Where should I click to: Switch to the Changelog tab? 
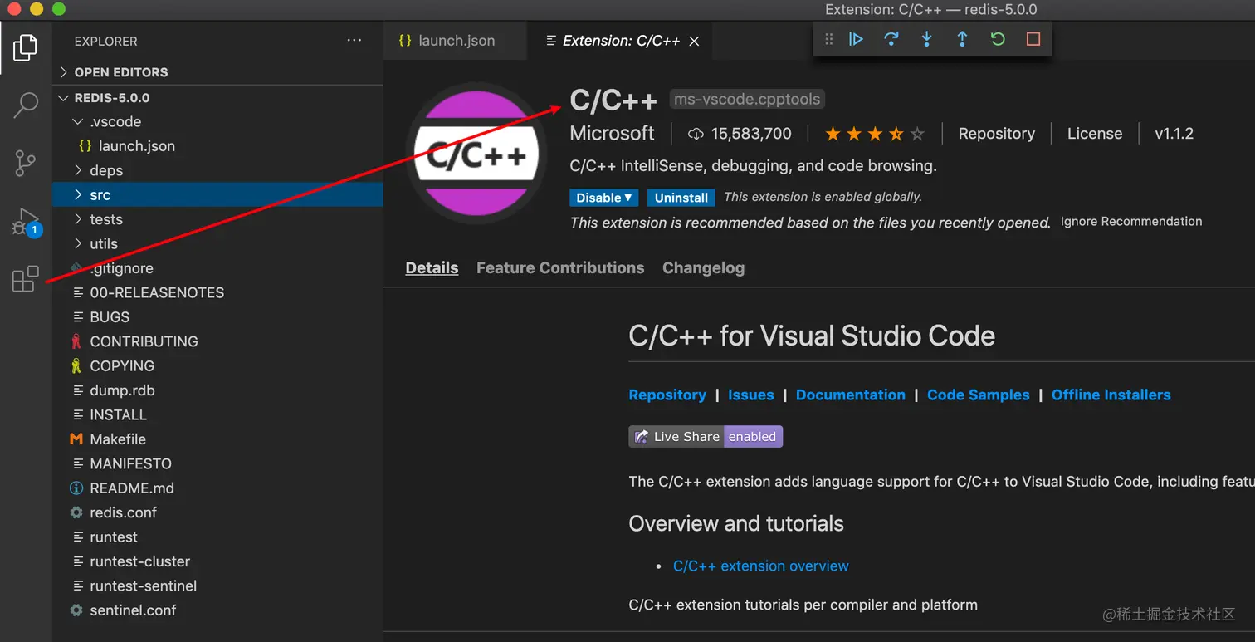coord(703,268)
